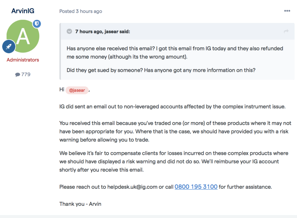This screenshot has height=218, width=297.
Task: Click the speech bubble post count icon
Action: point(18,75)
